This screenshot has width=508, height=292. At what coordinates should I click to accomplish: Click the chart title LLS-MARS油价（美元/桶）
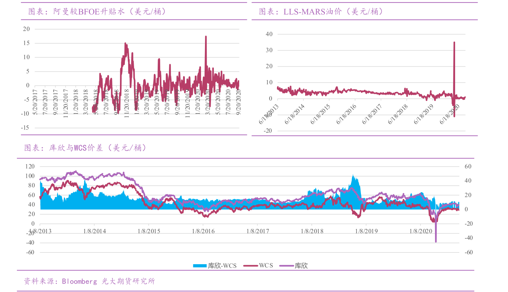pyautogui.click(x=321, y=12)
